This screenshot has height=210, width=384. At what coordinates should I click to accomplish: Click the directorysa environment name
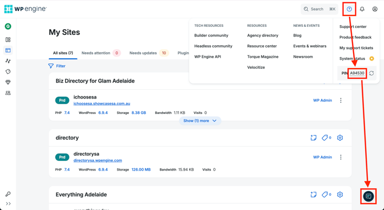pyautogui.click(x=86, y=154)
